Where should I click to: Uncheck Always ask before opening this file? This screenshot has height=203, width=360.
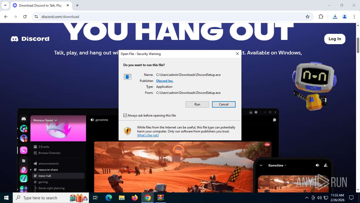(x=125, y=116)
